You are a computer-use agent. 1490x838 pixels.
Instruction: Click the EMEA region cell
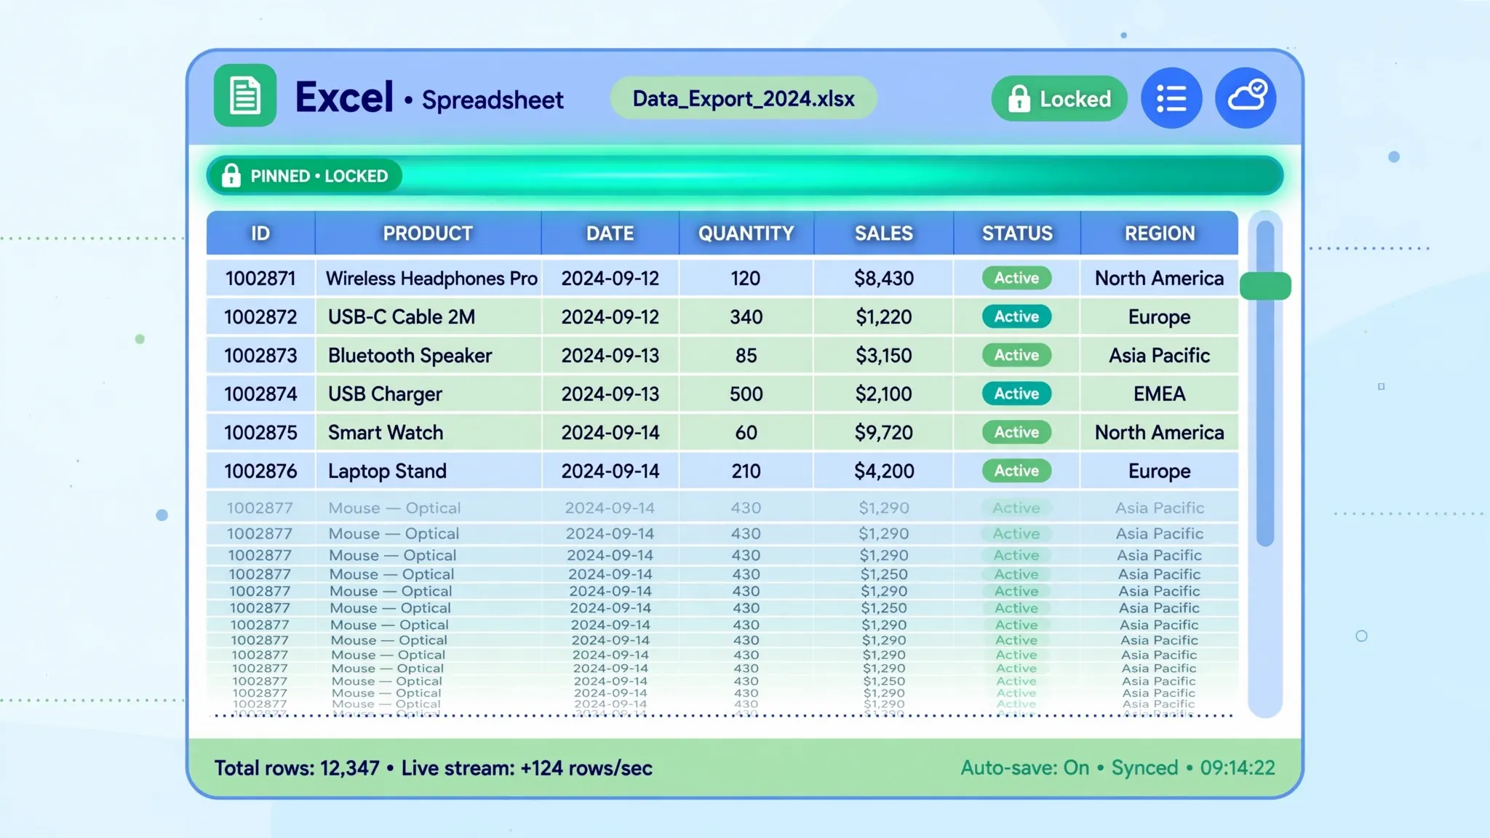[1160, 394]
